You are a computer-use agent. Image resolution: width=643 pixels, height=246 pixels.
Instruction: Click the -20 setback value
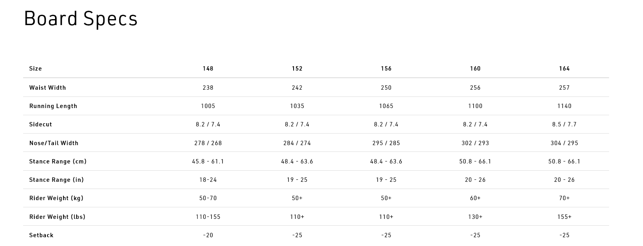tap(208, 235)
